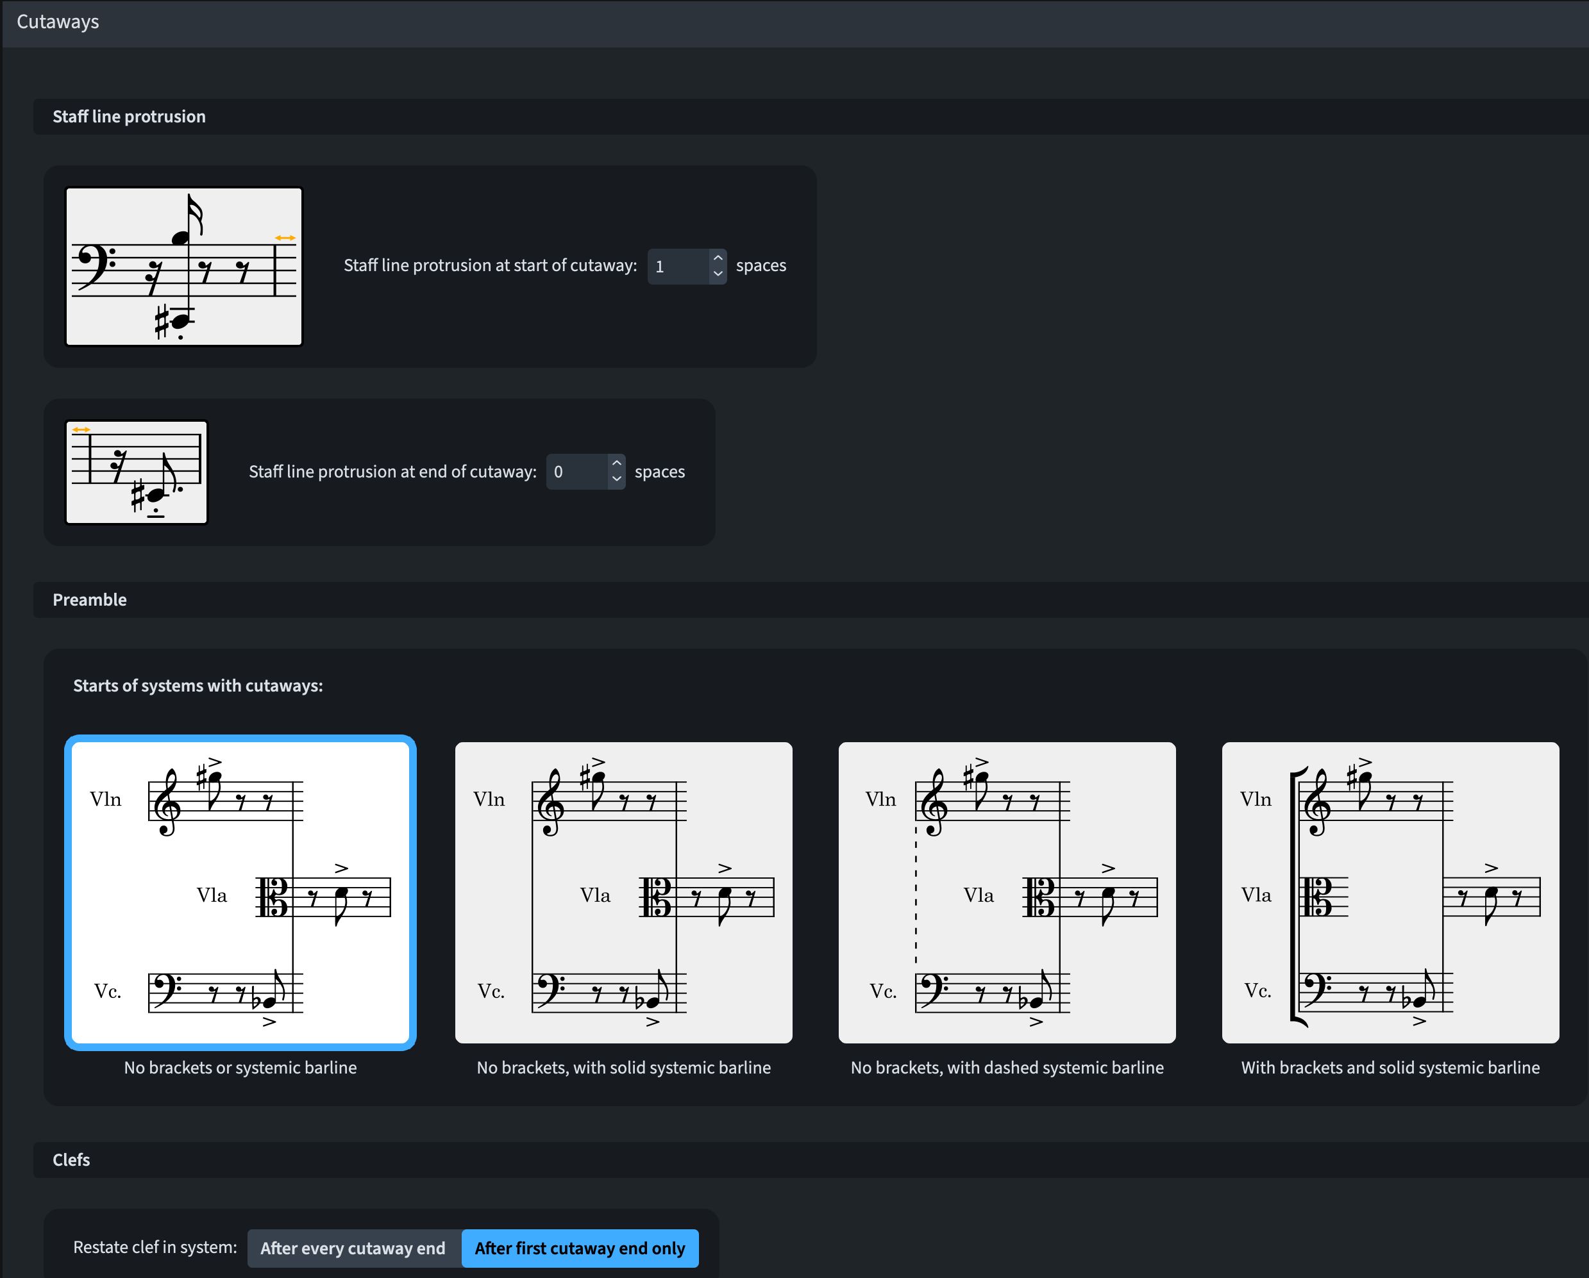
Task: Decrease start of cutaway protrusion value
Action: [x=718, y=274]
